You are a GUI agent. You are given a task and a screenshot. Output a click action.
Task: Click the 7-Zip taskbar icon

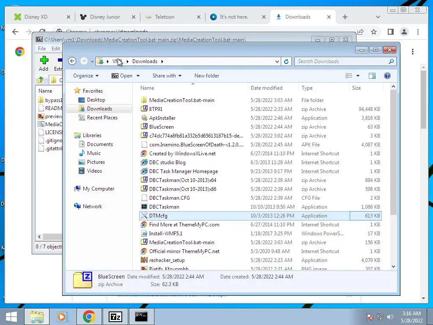115,317
